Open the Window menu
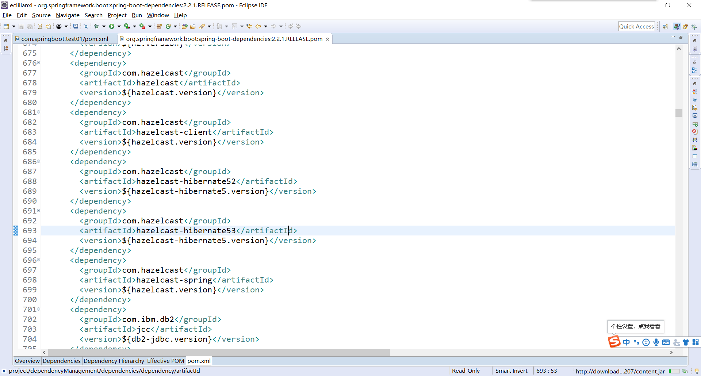 158,15
